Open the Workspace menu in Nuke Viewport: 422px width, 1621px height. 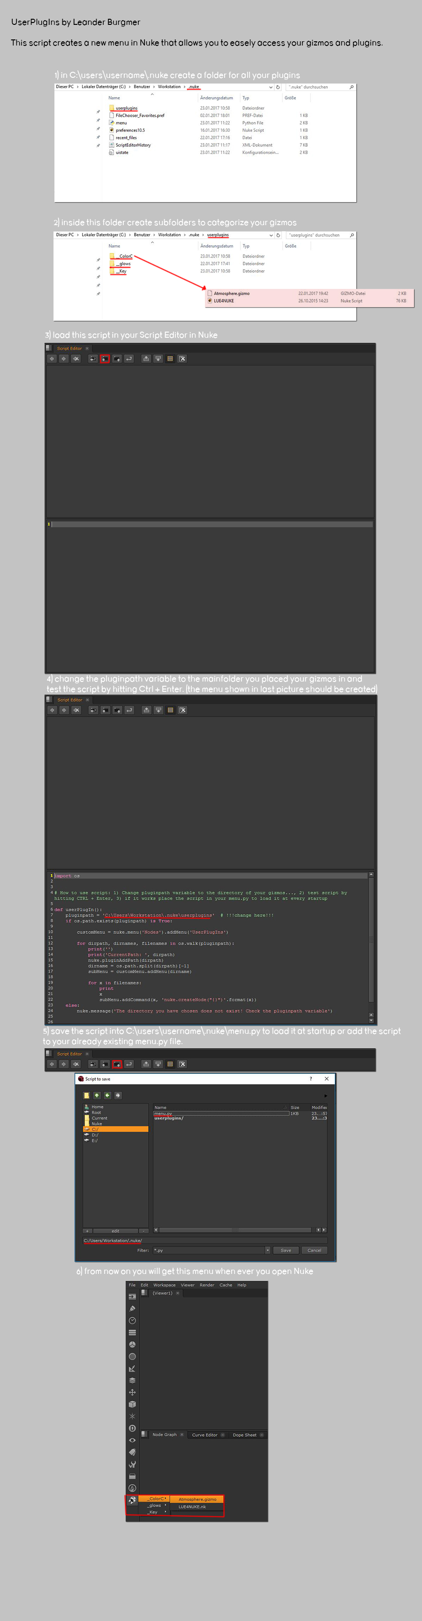(164, 1285)
